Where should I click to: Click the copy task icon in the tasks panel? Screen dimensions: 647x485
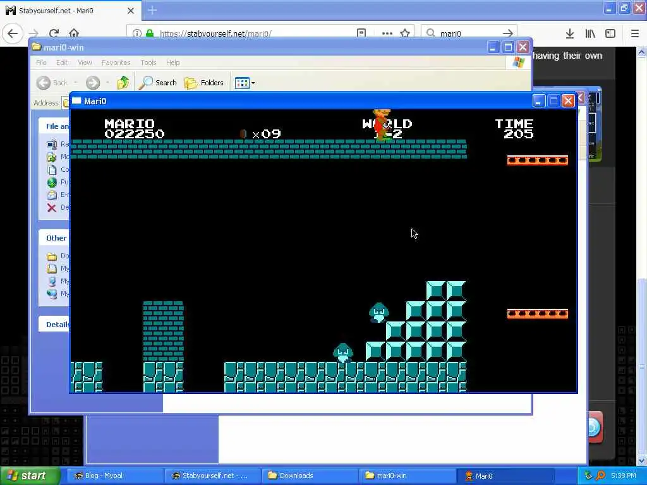(x=52, y=169)
